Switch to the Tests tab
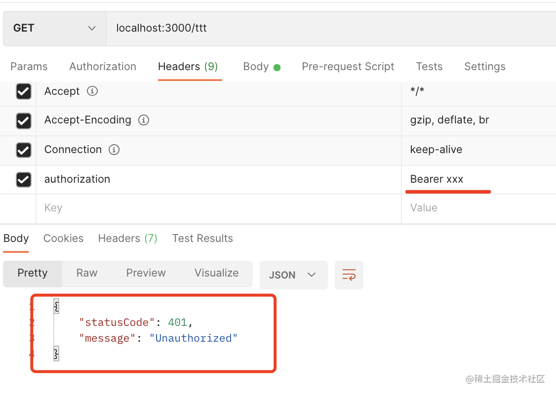 429,67
